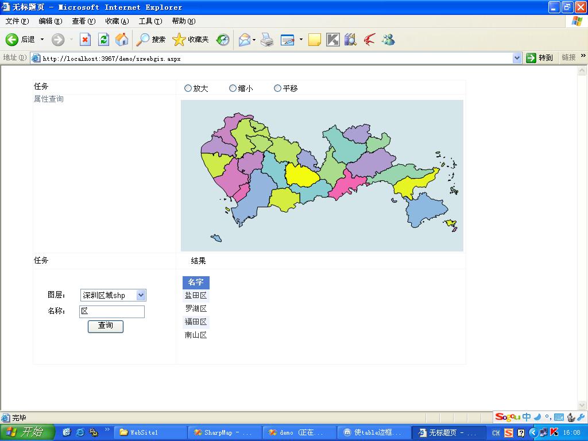
Task: Open the 查看 menu
Action: [x=82, y=21]
